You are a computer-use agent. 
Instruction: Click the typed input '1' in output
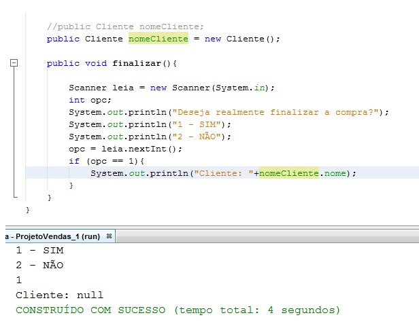point(19,280)
